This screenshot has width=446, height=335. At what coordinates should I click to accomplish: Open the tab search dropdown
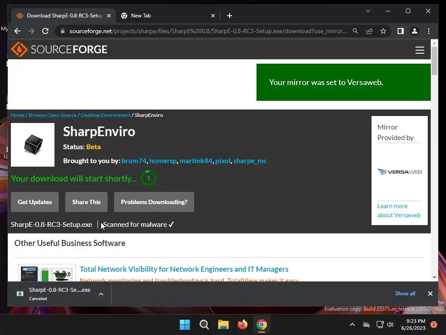pyautogui.click(x=368, y=11)
